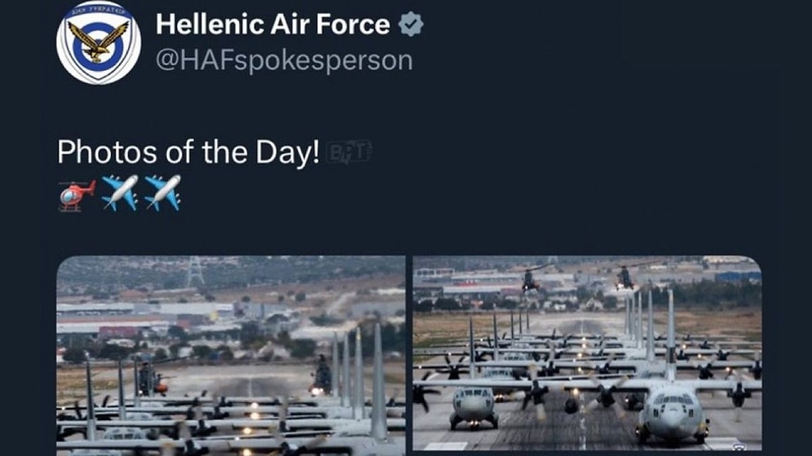812x456 pixels.
Task: Click right hovering helicopter in right photo
Action: (625, 278)
